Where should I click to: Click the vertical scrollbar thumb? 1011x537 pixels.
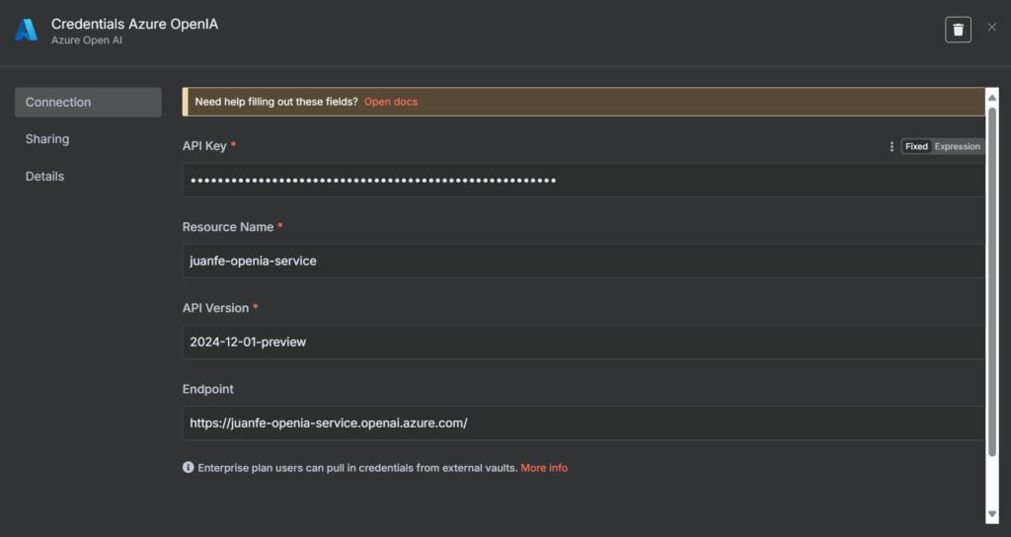coord(992,281)
